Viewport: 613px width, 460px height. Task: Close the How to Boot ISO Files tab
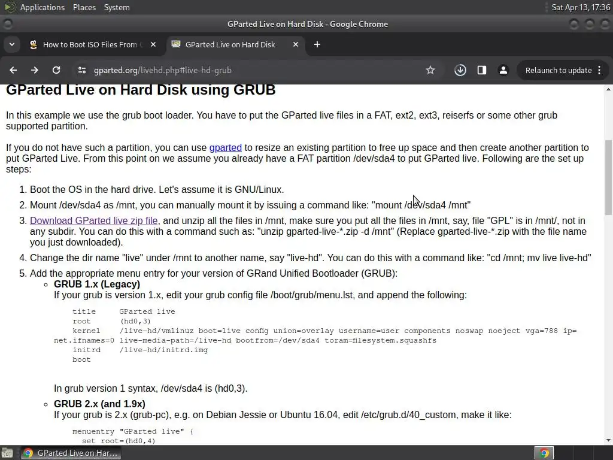coord(153,44)
